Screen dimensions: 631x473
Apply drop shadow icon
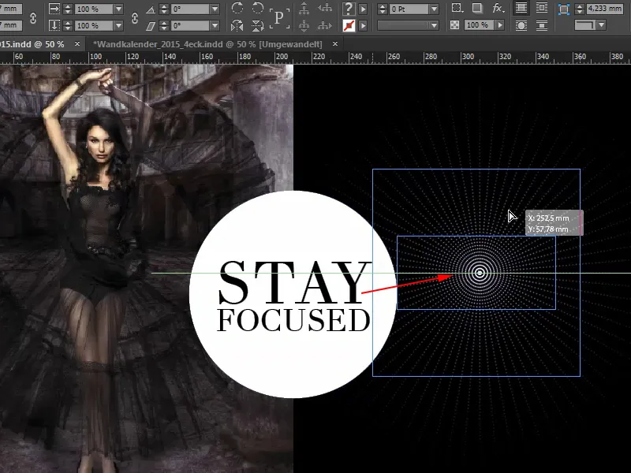click(x=477, y=8)
